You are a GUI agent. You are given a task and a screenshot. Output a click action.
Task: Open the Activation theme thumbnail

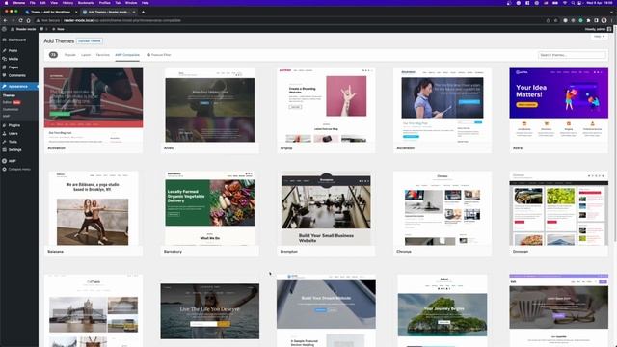[x=94, y=105]
